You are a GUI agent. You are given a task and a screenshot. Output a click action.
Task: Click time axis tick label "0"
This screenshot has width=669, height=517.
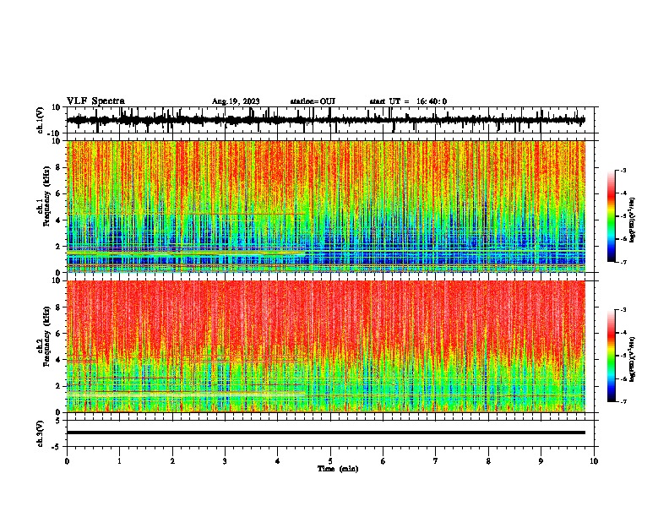(x=67, y=461)
